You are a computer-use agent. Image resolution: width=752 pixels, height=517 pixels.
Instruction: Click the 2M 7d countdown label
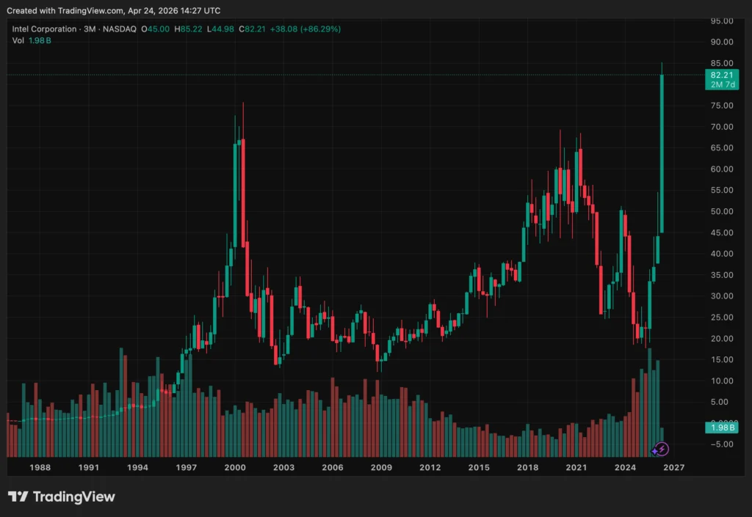click(722, 84)
